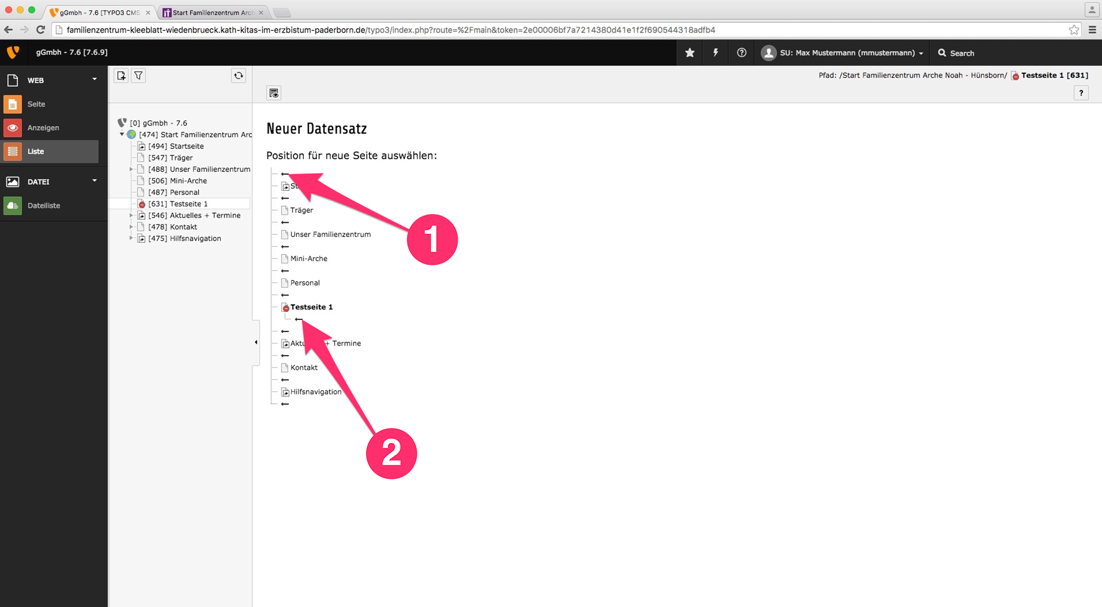Collapse the DATEI module group
1102x607 pixels.
(x=94, y=181)
